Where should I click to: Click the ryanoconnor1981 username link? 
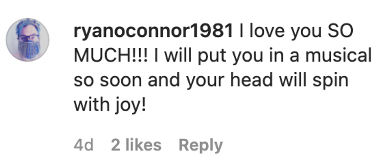[154, 32]
